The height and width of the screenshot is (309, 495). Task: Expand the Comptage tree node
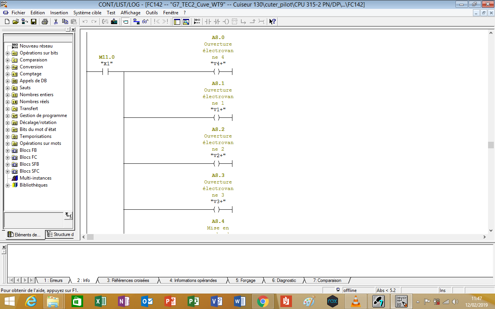(x=8, y=74)
